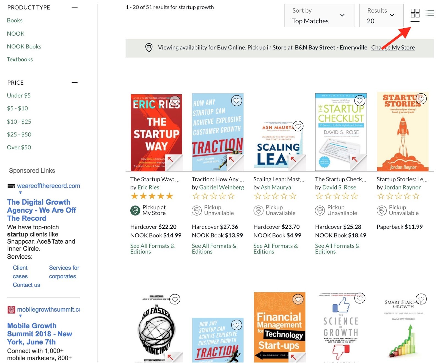This screenshot has width=440, height=363.
Task: See All Formats for The Startup Way
Action: coord(152,249)
